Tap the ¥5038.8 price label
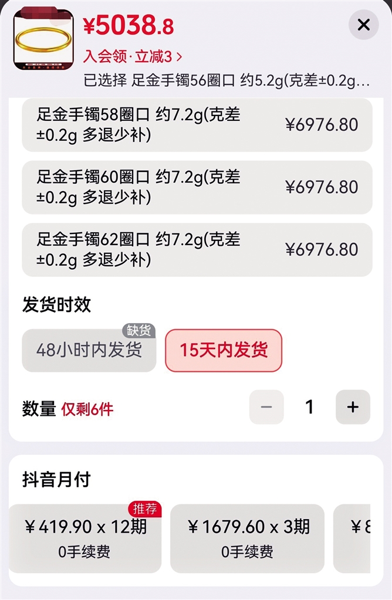This screenshot has height=600, width=392. pos(129,26)
